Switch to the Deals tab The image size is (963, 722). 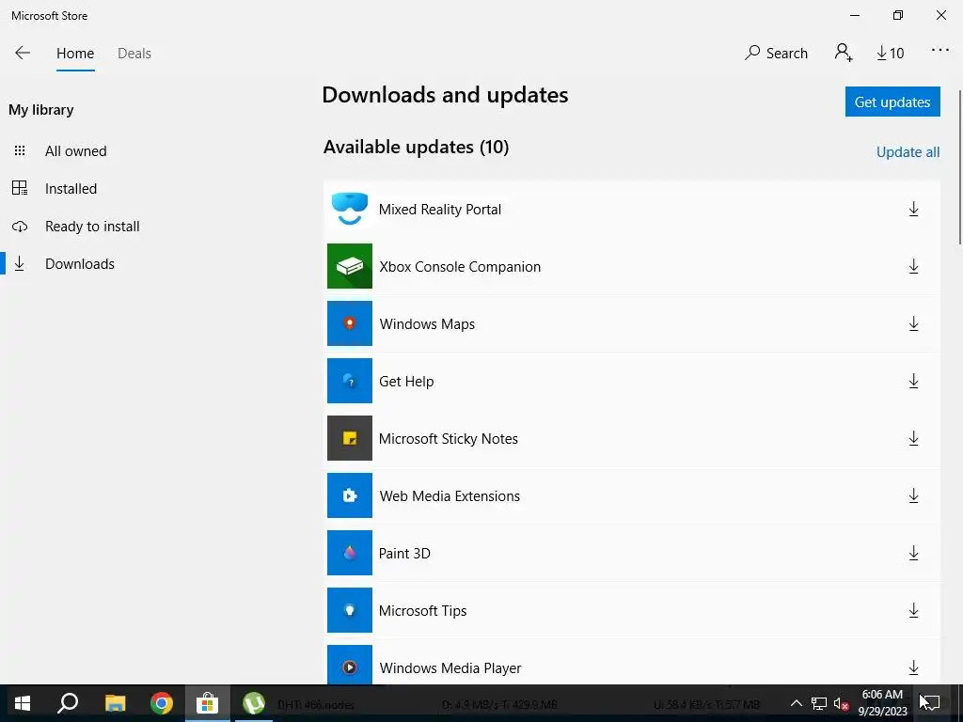pos(134,54)
